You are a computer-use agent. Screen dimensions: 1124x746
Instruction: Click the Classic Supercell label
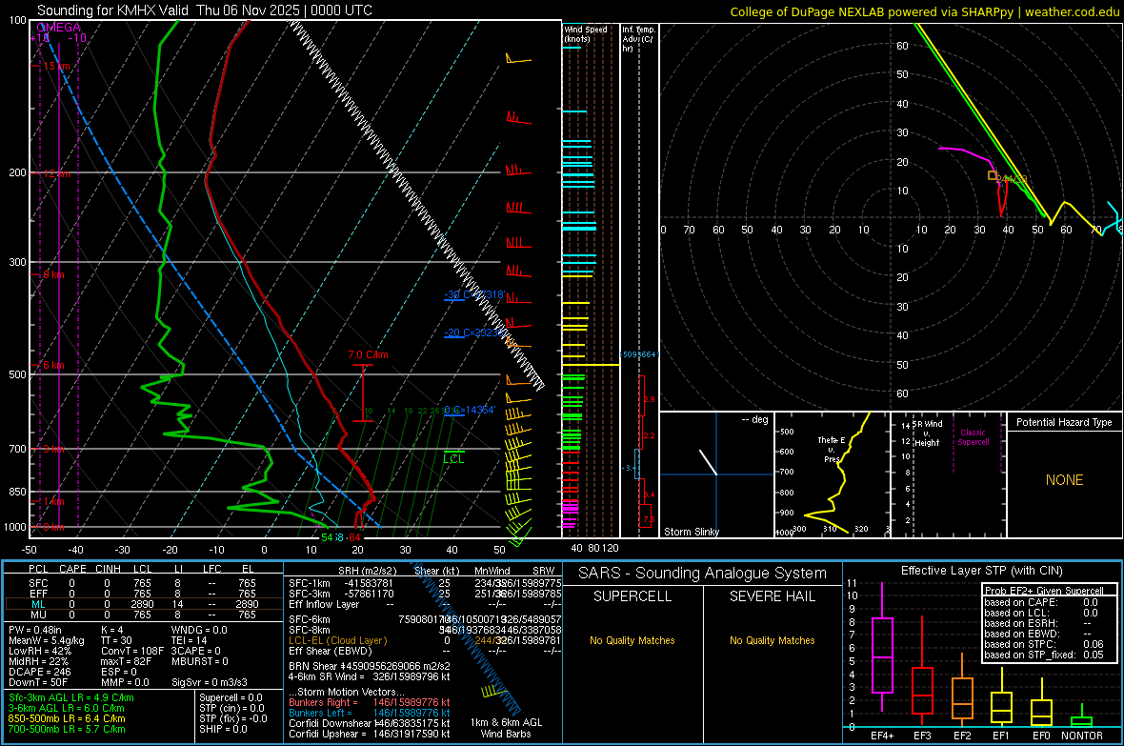[x=973, y=437]
